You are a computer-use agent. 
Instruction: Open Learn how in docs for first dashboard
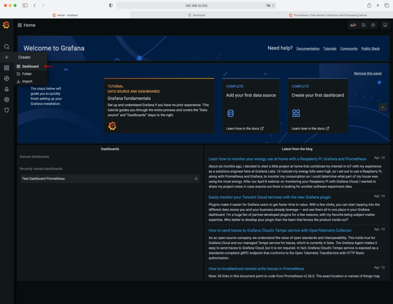tap(310, 128)
